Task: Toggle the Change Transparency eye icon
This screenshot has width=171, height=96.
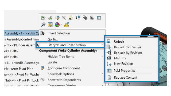Action: 71,18
